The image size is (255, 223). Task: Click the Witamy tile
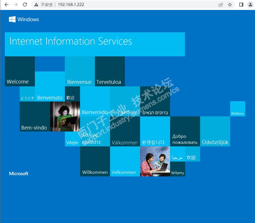click(x=178, y=169)
